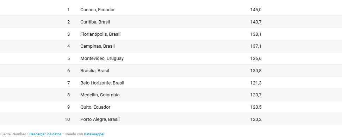Choose the Florianópolis, Brasil entry

(100, 34)
